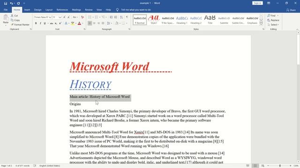
Task: Switch to Web Layout view
Action: [262, 166]
